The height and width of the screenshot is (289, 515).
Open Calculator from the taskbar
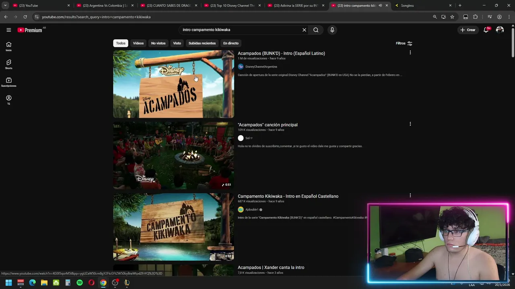[68, 283]
